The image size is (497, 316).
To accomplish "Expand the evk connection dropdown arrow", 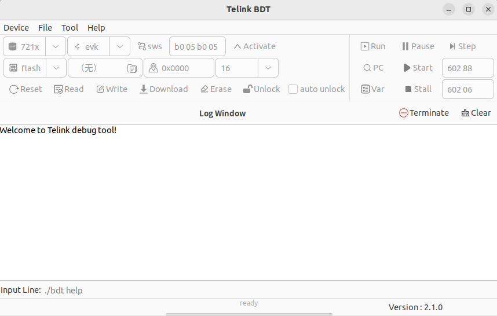I will pyautogui.click(x=120, y=46).
